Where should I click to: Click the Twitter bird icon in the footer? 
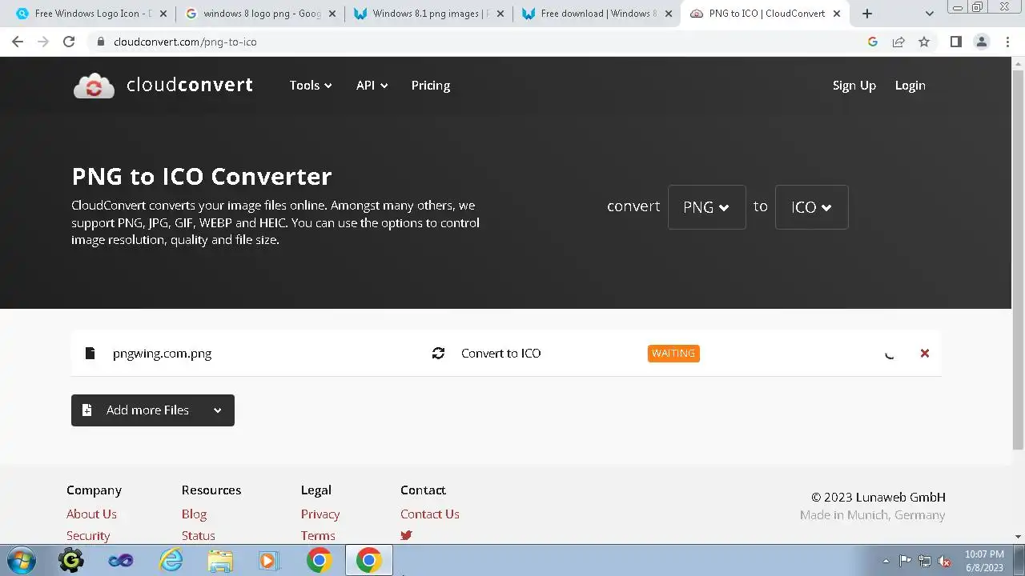(406, 535)
